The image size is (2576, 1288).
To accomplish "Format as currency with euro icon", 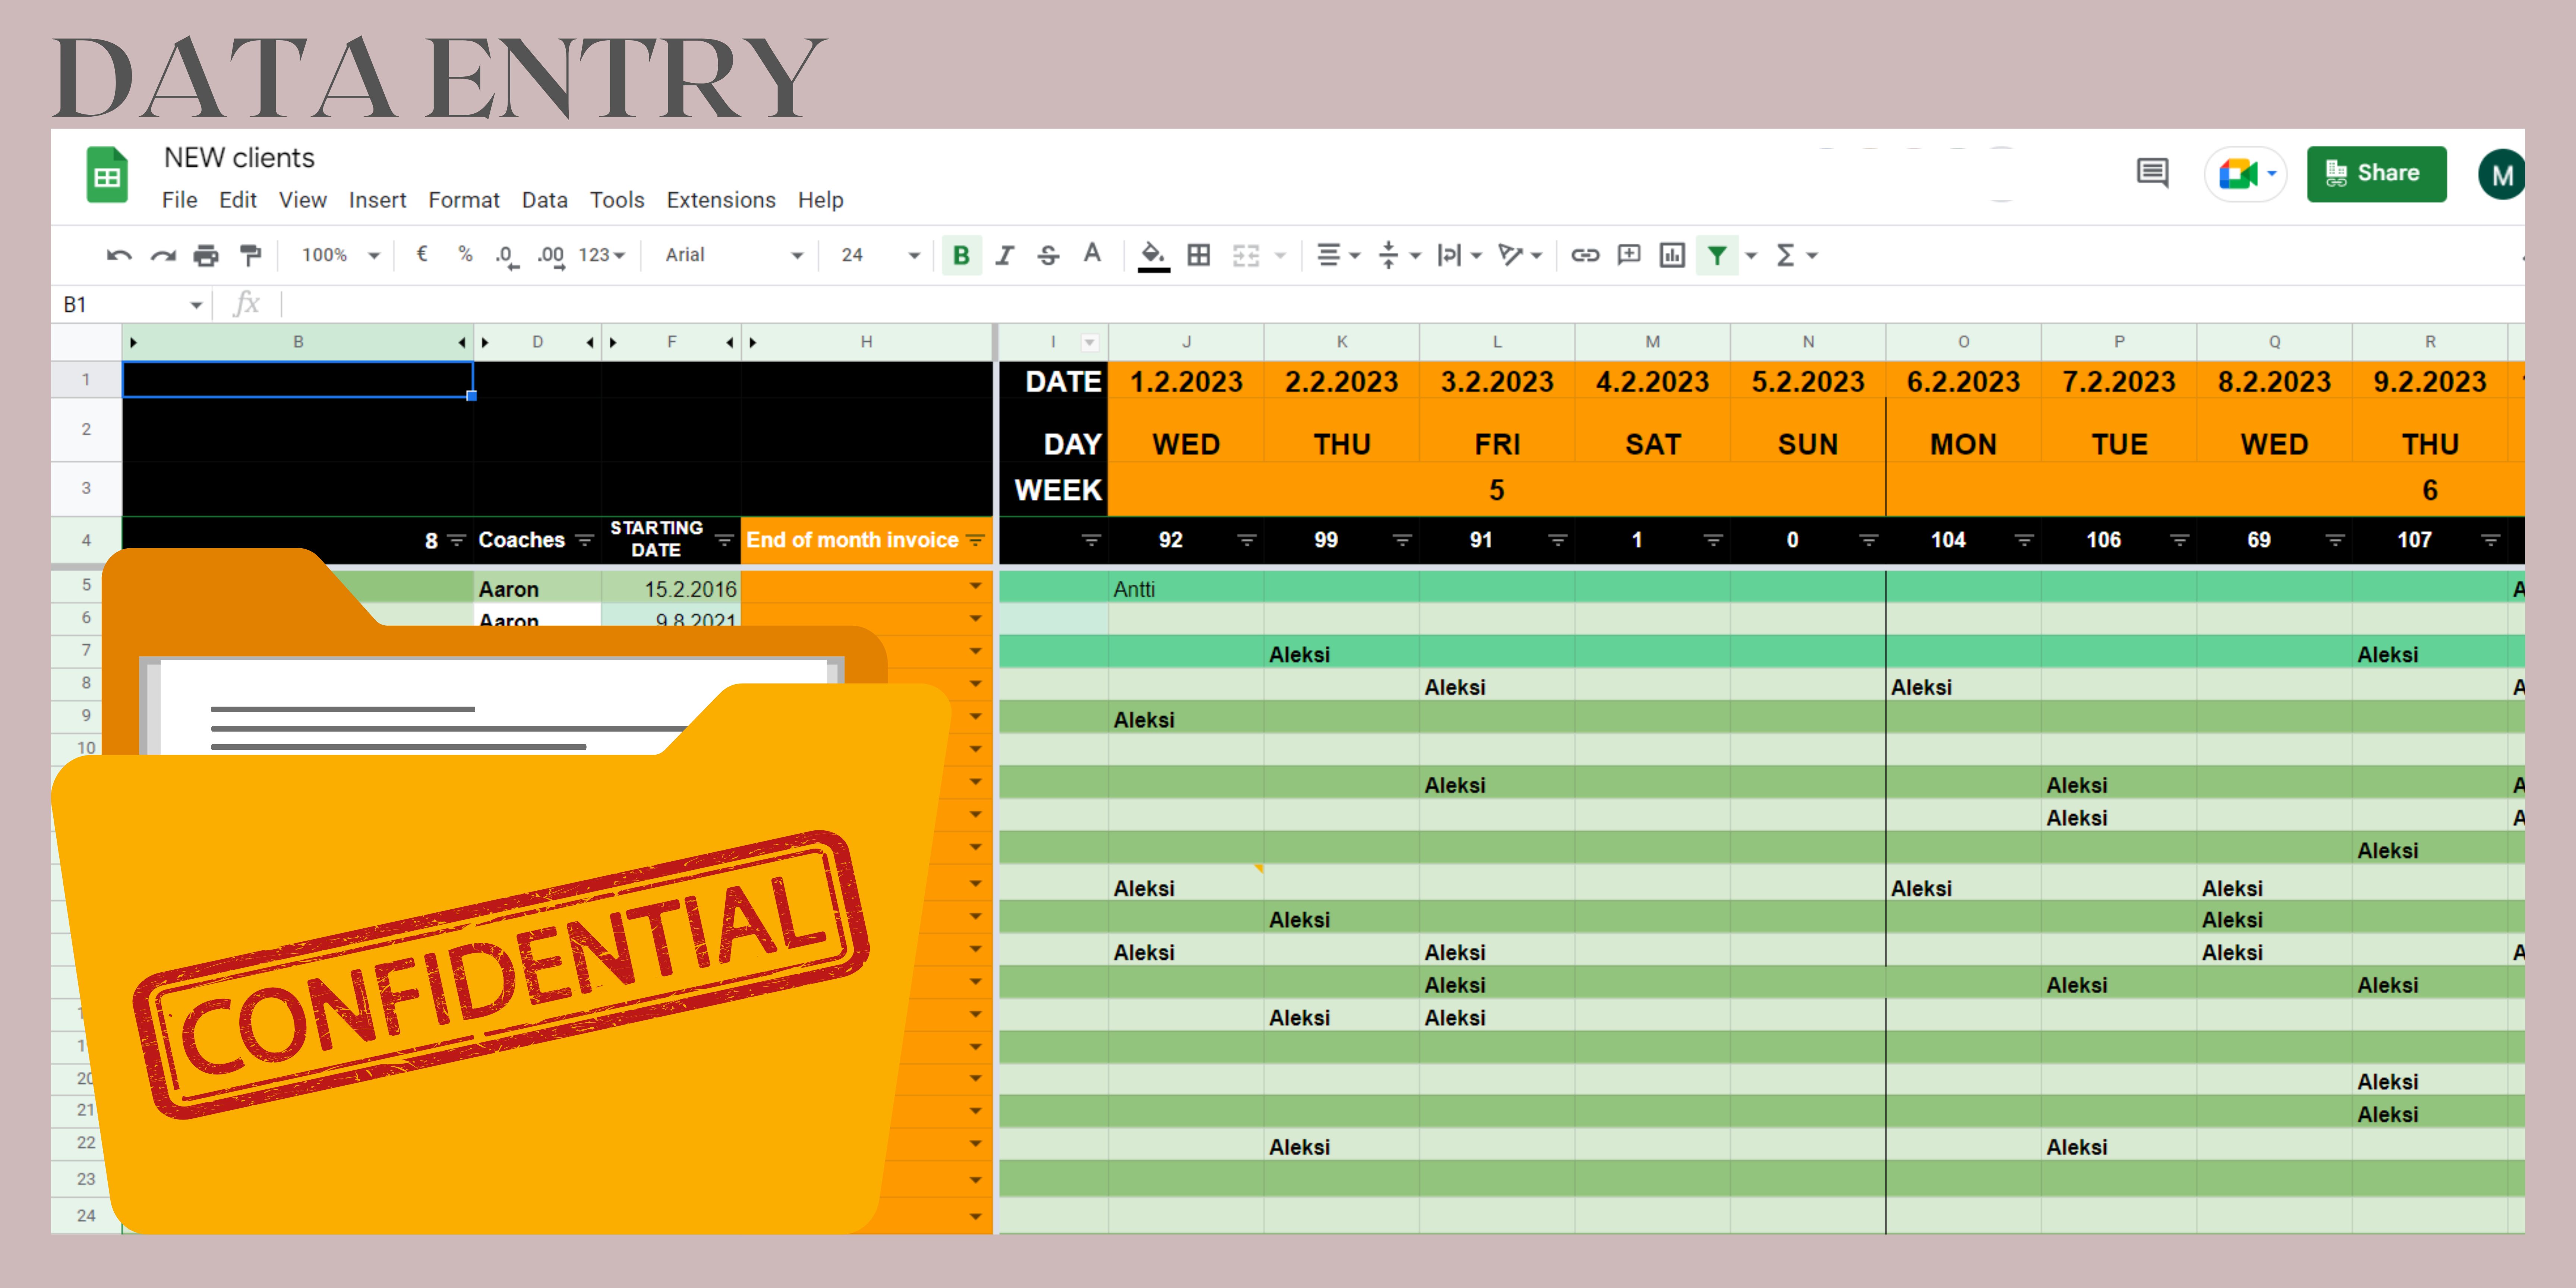I will pos(422,254).
